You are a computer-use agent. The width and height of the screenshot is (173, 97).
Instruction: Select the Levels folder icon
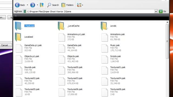[x=104, y=26]
